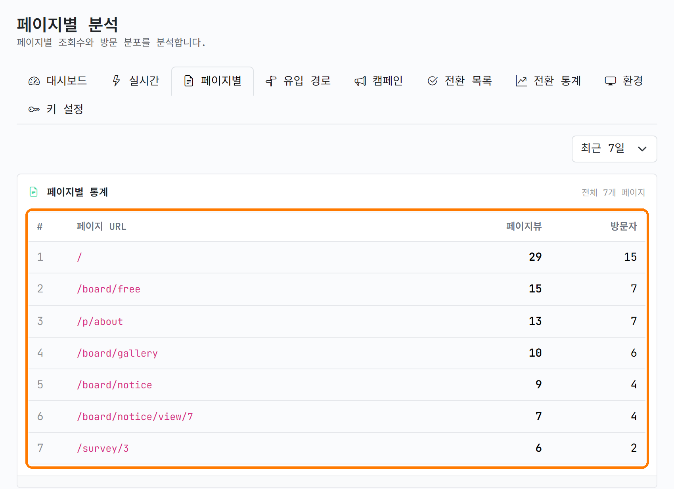Open the /p/about URL link
This screenshot has height=489, width=674.
100,322
